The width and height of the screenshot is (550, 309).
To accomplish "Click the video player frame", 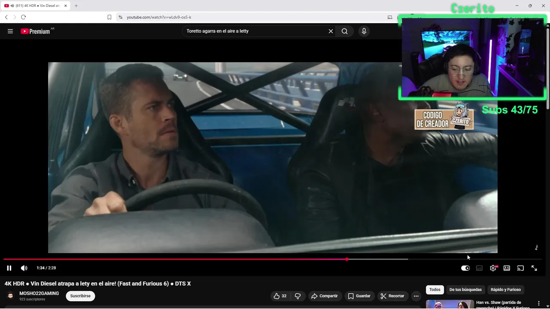I will [272, 158].
